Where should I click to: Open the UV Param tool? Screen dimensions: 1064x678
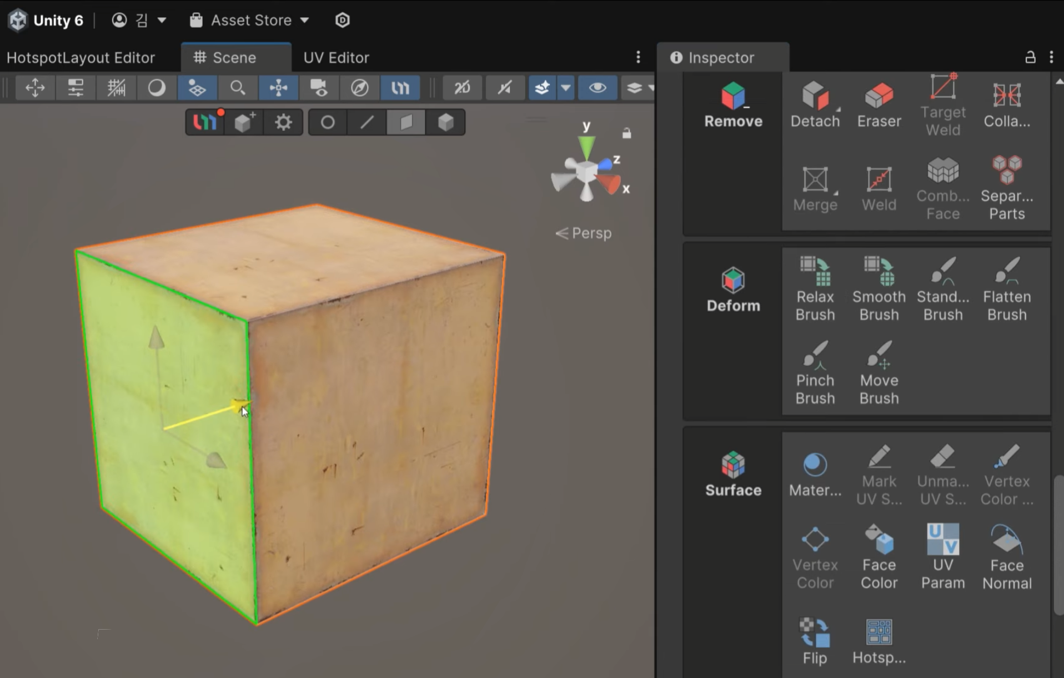coord(942,557)
